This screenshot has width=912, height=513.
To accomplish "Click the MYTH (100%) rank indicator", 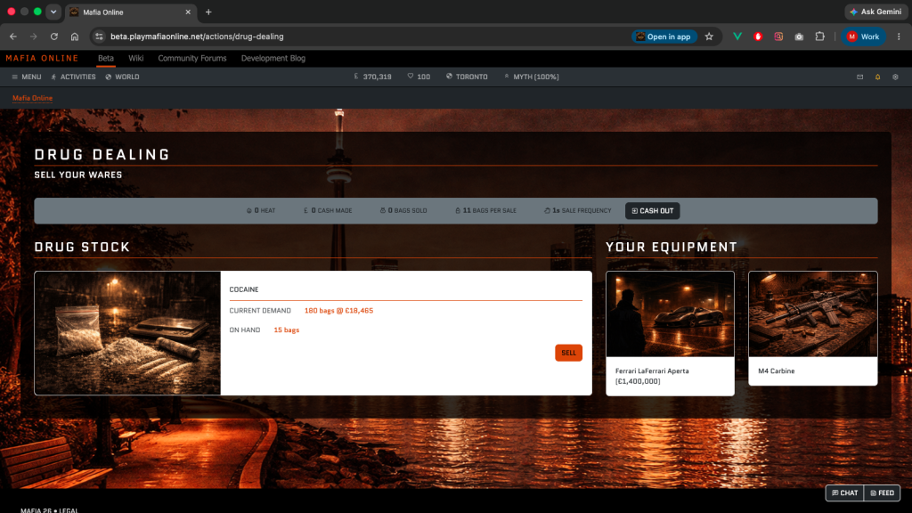I will (531, 77).
